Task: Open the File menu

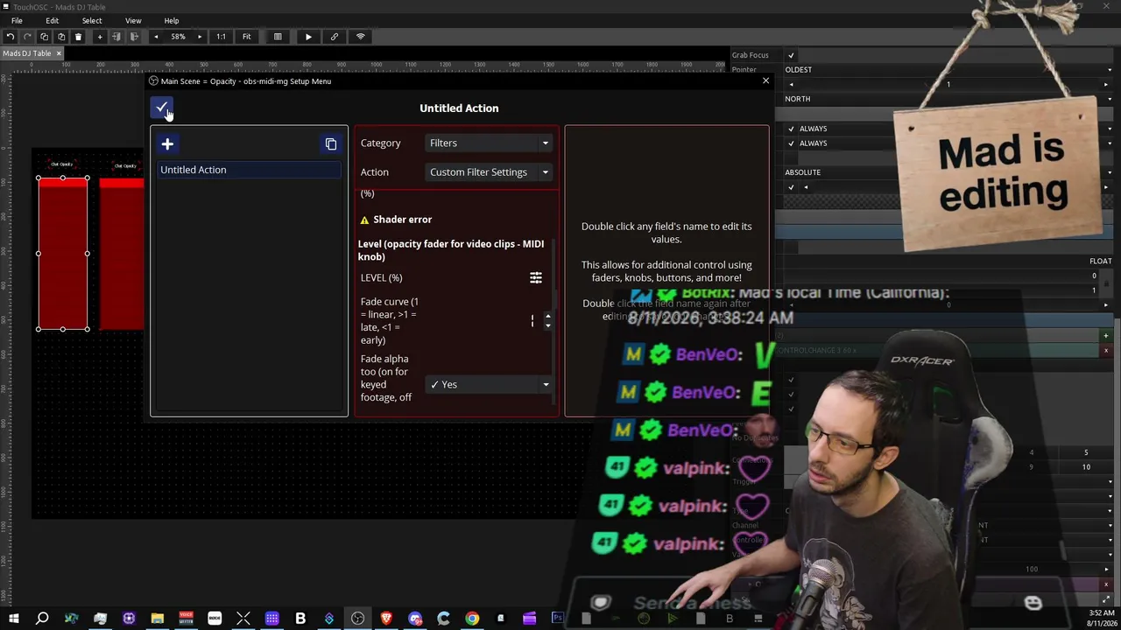Action: 17,21
